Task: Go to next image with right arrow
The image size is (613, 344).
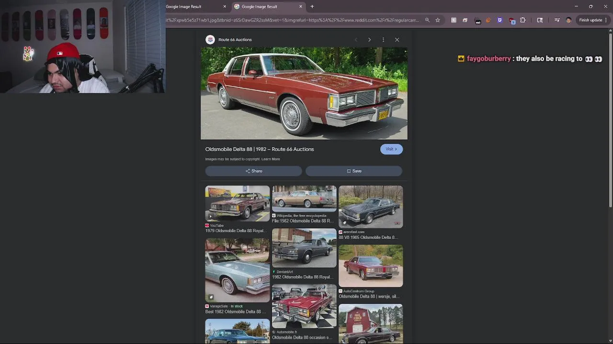Action: pos(369,40)
